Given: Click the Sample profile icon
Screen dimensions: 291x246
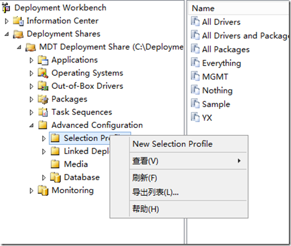Looking at the screenshot, I should click(x=195, y=104).
